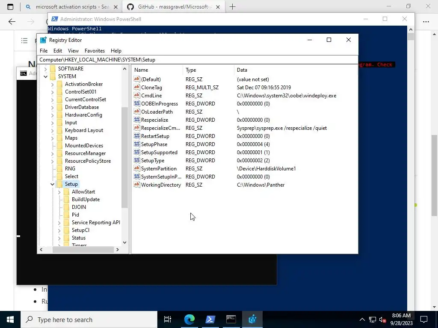Collapse the SYSTEM key in the tree

[x=45, y=76]
